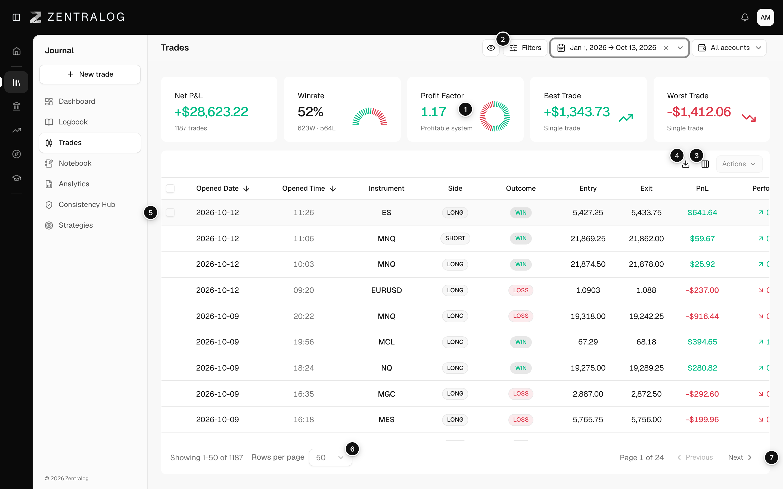Click the Winrate arc gauge
Viewport: 783px width, 489px height.
(x=370, y=117)
